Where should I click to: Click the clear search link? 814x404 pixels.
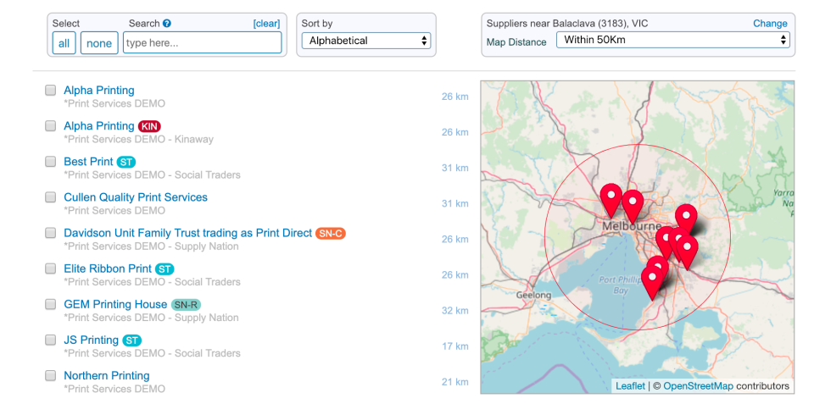point(266,24)
